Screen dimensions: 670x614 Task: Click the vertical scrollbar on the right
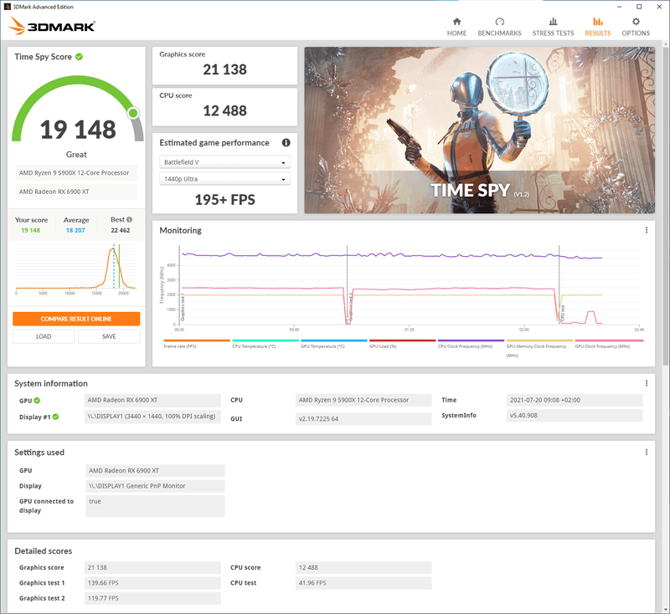click(666, 205)
